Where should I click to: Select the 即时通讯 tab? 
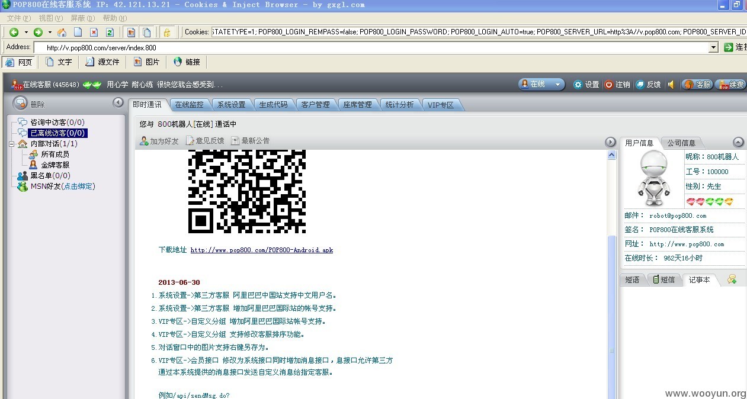(147, 104)
